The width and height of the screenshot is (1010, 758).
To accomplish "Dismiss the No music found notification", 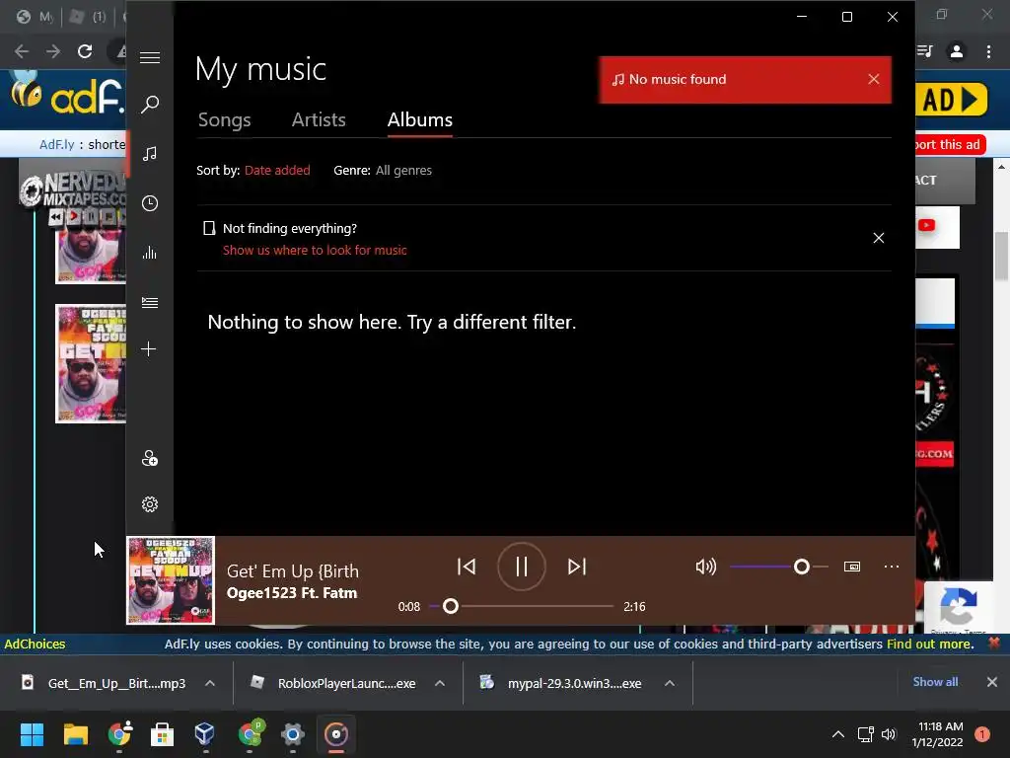I will point(874,79).
